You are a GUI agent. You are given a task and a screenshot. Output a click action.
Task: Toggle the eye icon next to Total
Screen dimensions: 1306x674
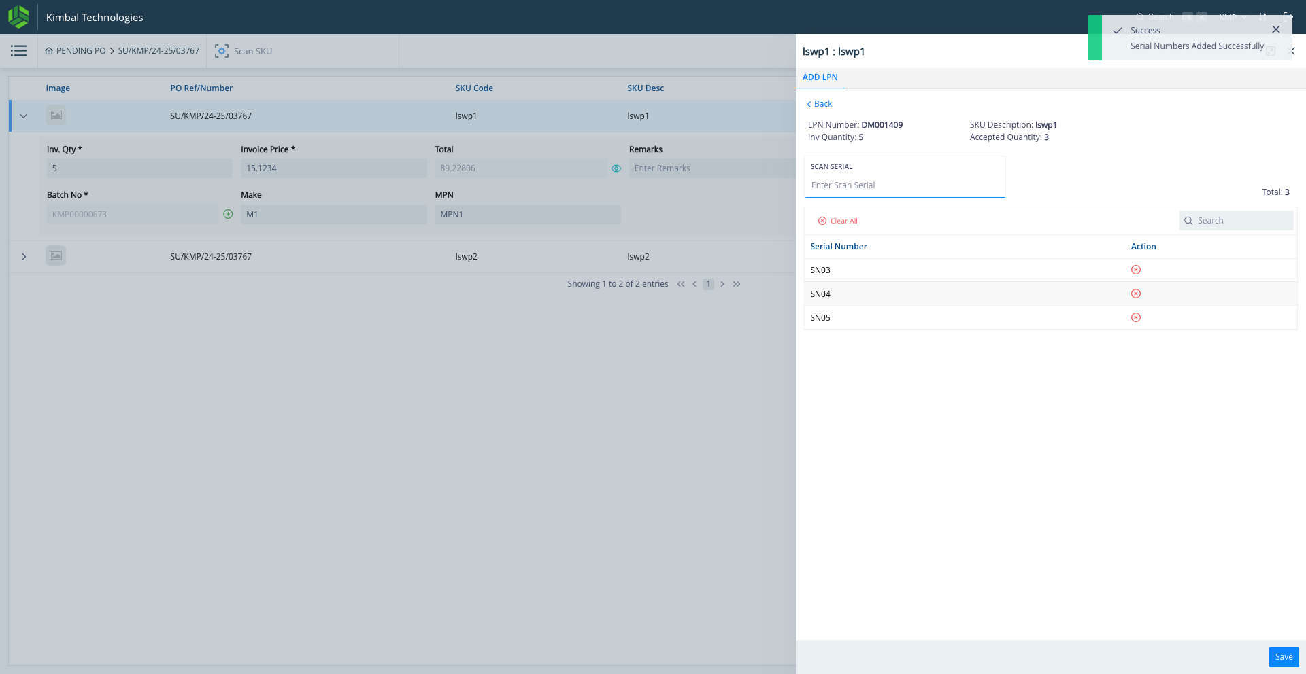coord(616,168)
